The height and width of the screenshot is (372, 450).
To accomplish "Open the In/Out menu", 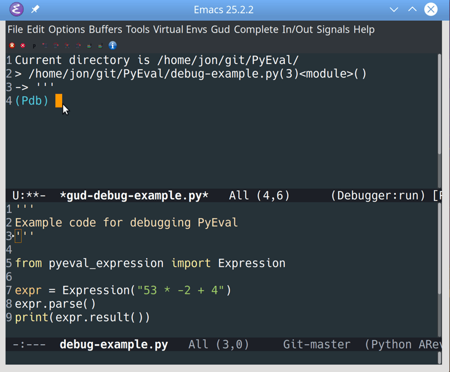I will click(297, 30).
